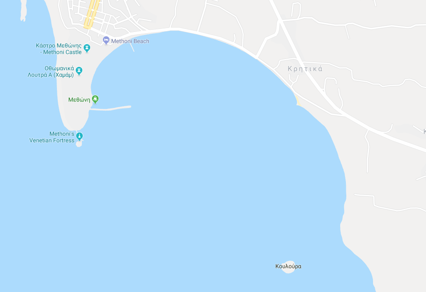Open the Methoni's Venetian Fortress text label

point(52,137)
